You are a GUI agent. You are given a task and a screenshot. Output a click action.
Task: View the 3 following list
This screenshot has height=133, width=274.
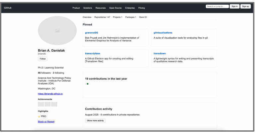[58, 73]
